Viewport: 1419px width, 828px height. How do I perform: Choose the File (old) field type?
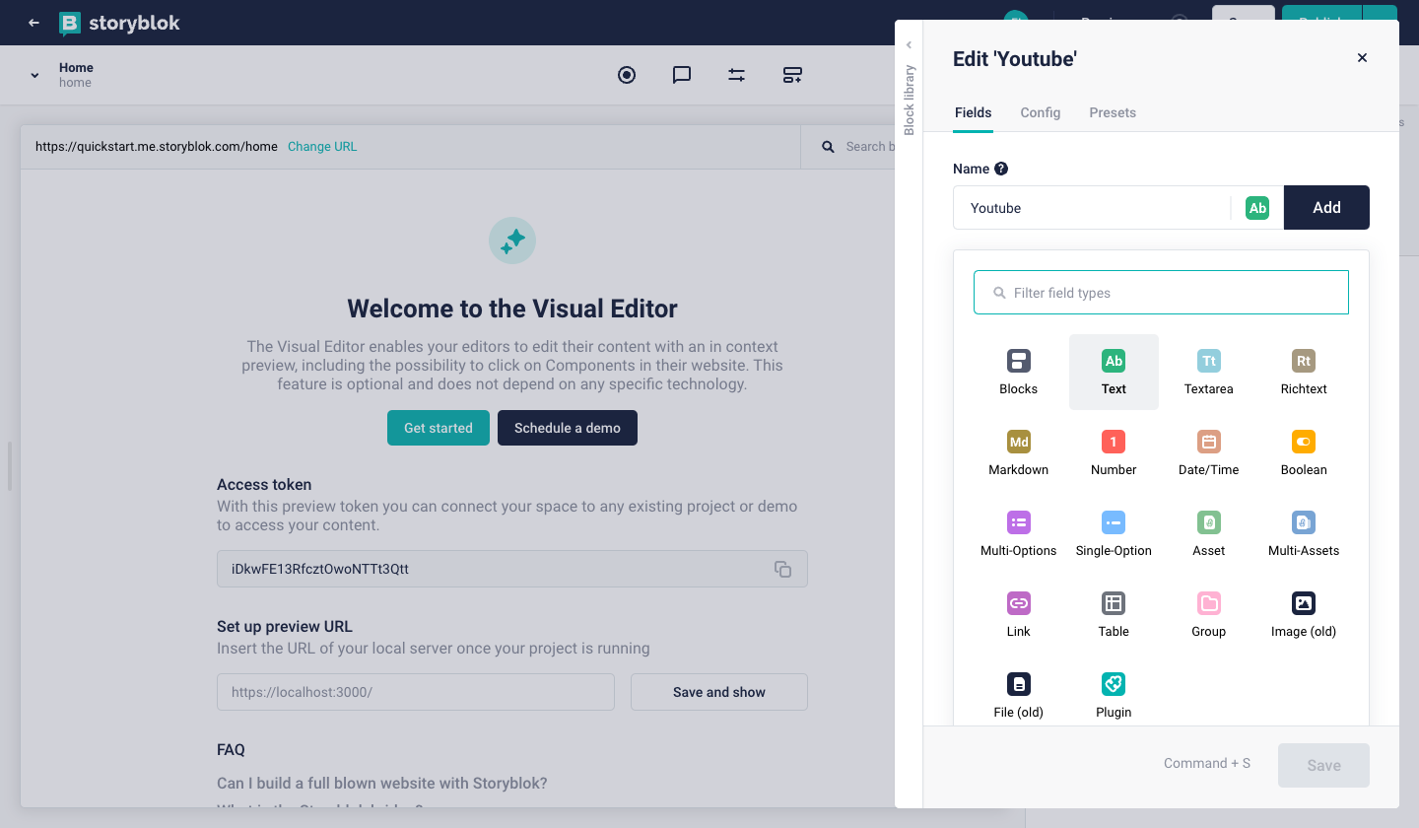click(x=1018, y=695)
